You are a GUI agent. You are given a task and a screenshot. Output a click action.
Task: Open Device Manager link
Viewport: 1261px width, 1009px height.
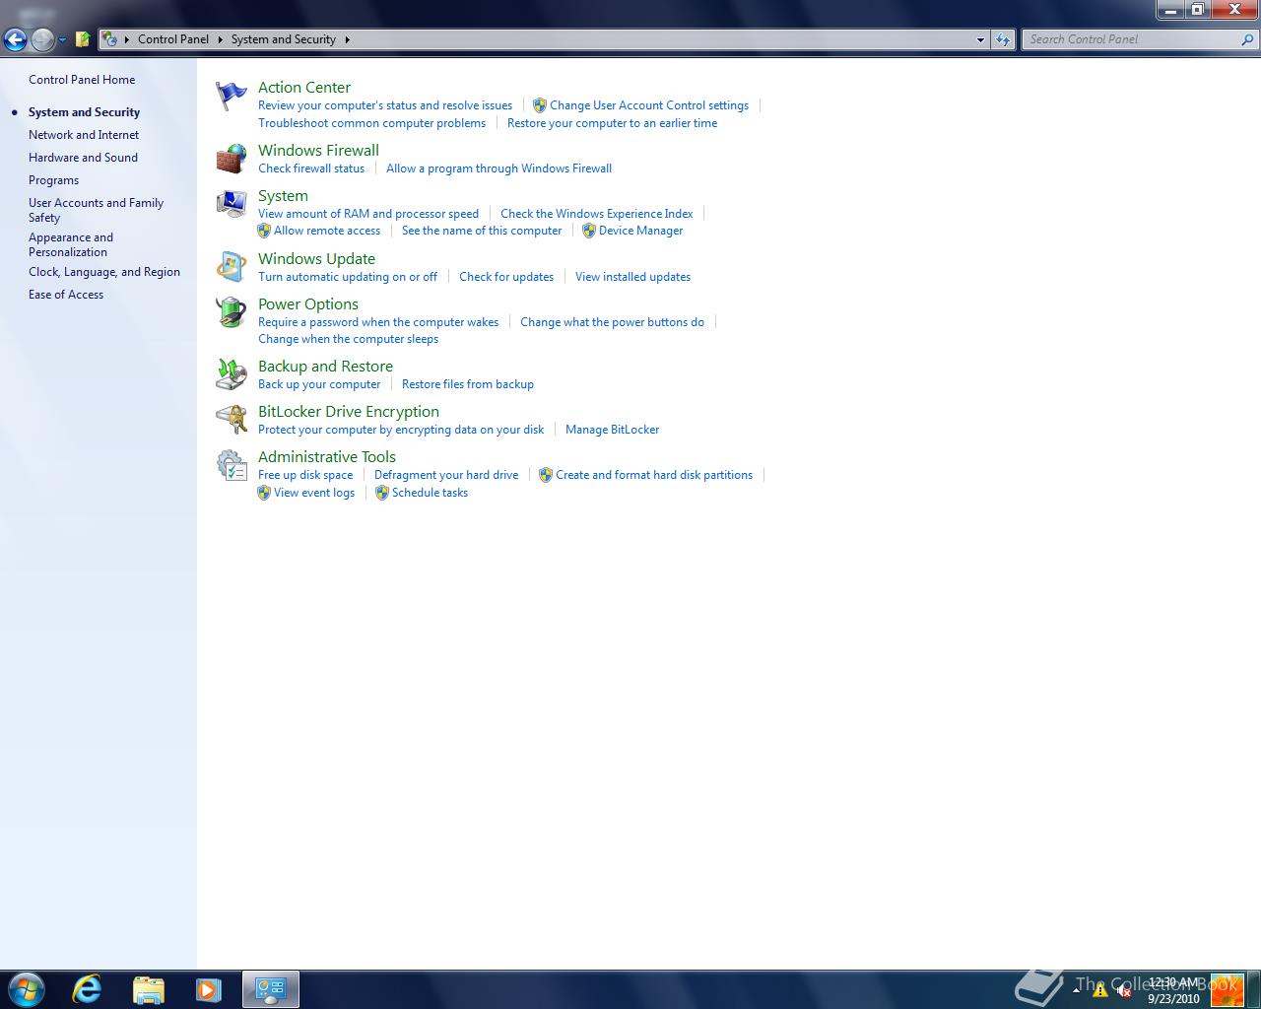(x=640, y=231)
